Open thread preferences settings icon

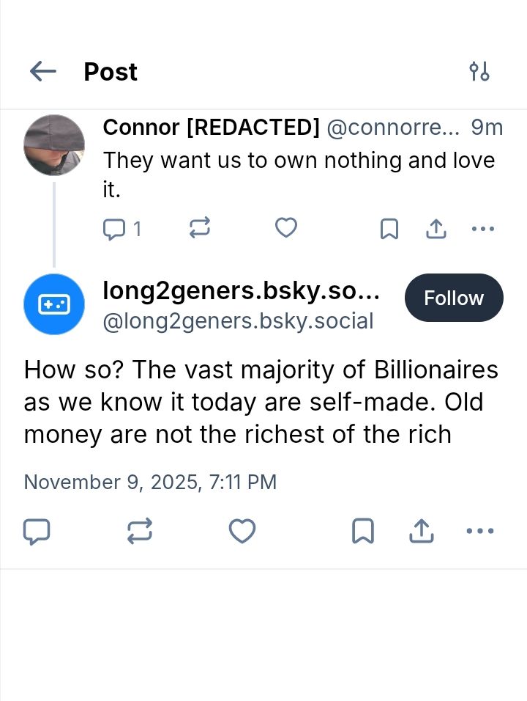(479, 71)
